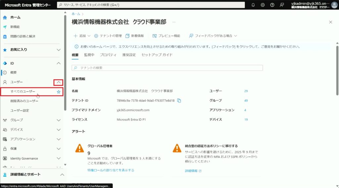Open すべてのユーザー in sidebar

point(32,92)
